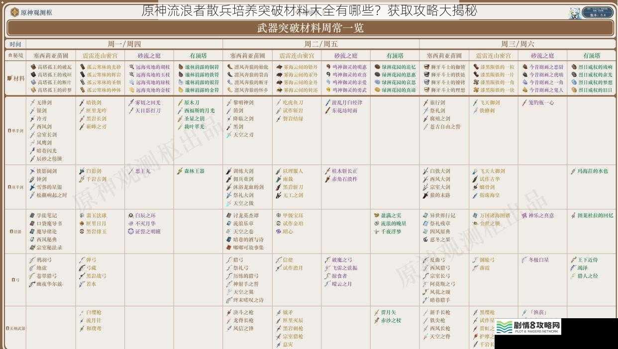Click the catalyst name 图莱杜拉的回忆
The height and width of the screenshot is (349, 618).
[x=595, y=215]
